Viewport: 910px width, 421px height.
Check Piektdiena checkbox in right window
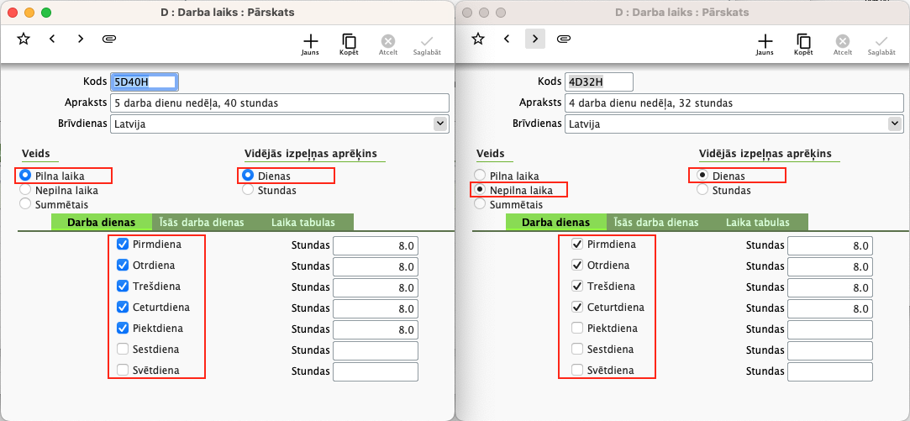pyautogui.click(x=577, y=328)
